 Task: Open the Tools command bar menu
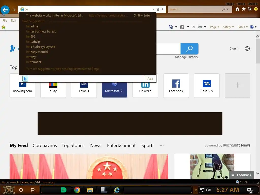(x=242, y=27)
